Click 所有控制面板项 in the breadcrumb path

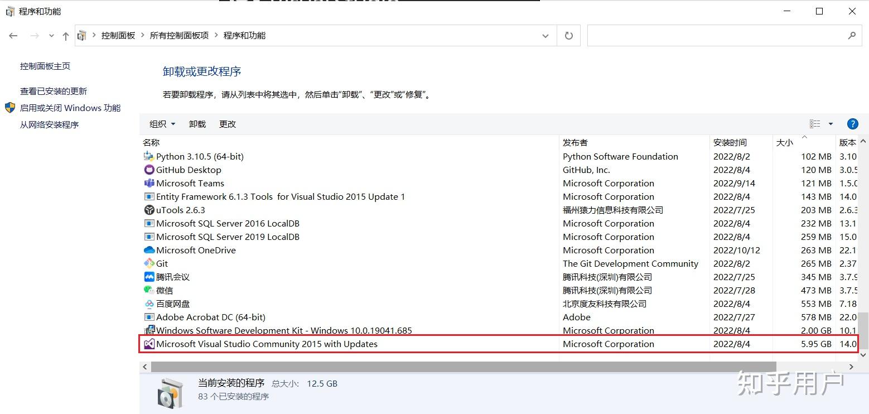[179, 36]
